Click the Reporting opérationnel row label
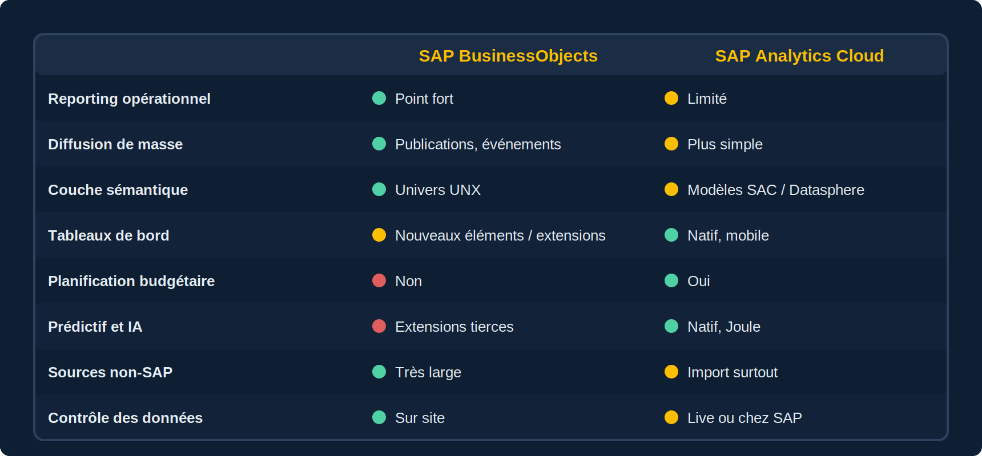The image size is (982, 456). (x=129, y=99)
